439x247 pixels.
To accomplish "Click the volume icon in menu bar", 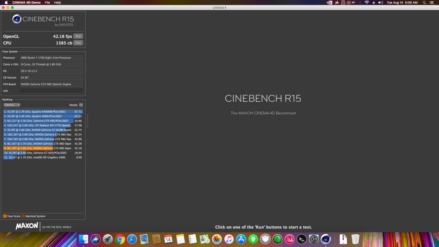I will click(x=381, y=3).
